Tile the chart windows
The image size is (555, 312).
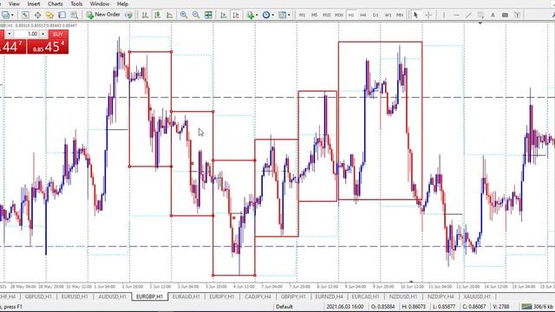(208, 15)
